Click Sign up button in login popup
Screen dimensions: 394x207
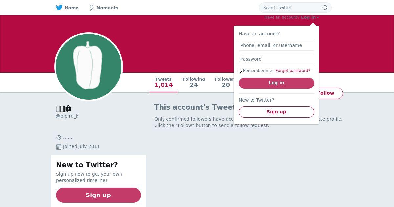(276, 112)
